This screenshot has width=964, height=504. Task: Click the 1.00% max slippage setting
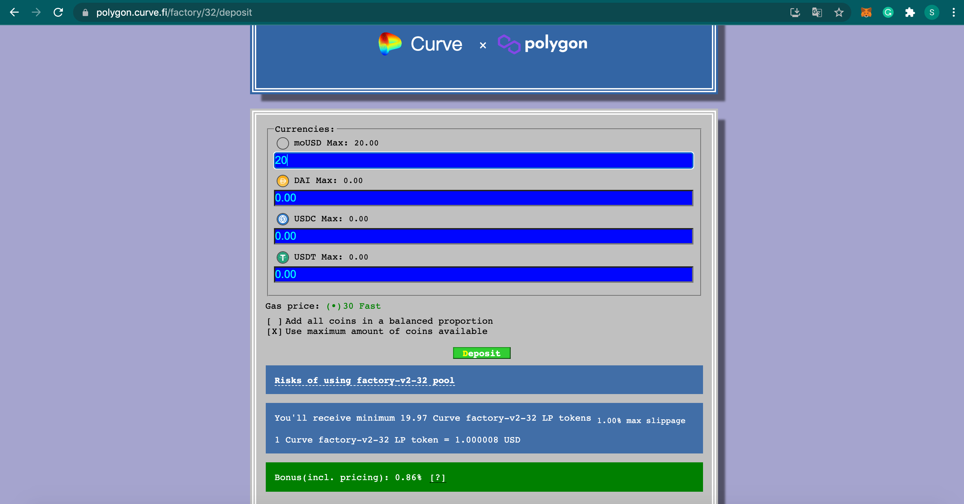point(641,421)
